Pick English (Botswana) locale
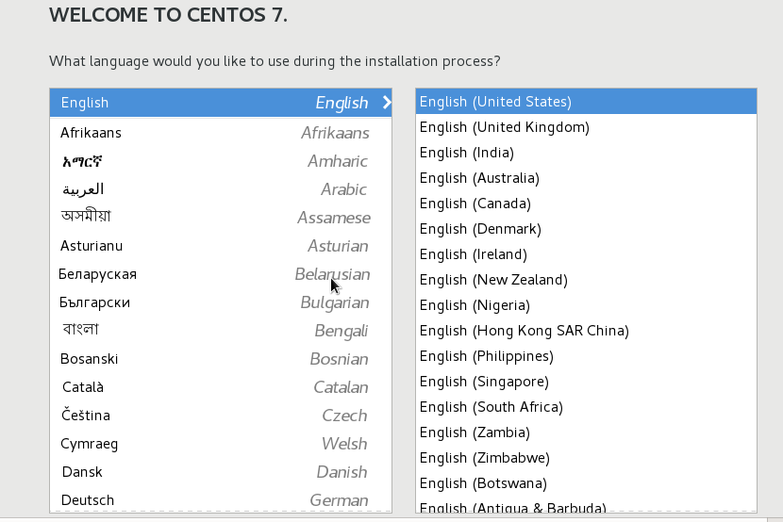The image size is (783, 522). pyautogui.click(x=586, y=483)
